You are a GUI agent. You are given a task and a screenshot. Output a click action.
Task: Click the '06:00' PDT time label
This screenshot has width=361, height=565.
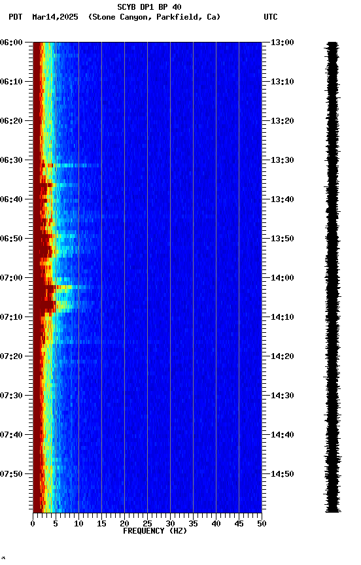coord(11,43)
